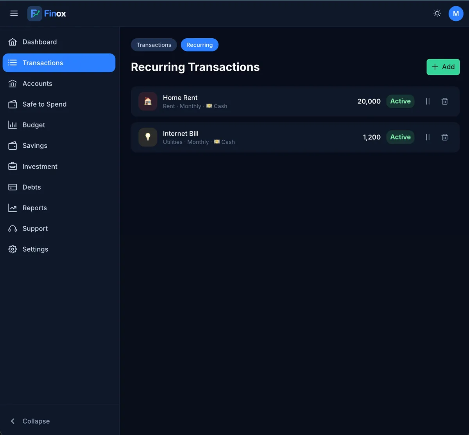Click the Active badge on Internet Bill

[400, 137]
